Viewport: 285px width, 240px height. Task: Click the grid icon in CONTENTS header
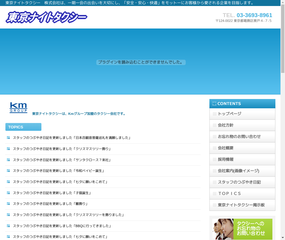tap(214, 103)
